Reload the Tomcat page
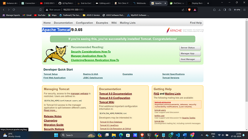The width and height of the screenshot is (248, 139). [14, 10]
